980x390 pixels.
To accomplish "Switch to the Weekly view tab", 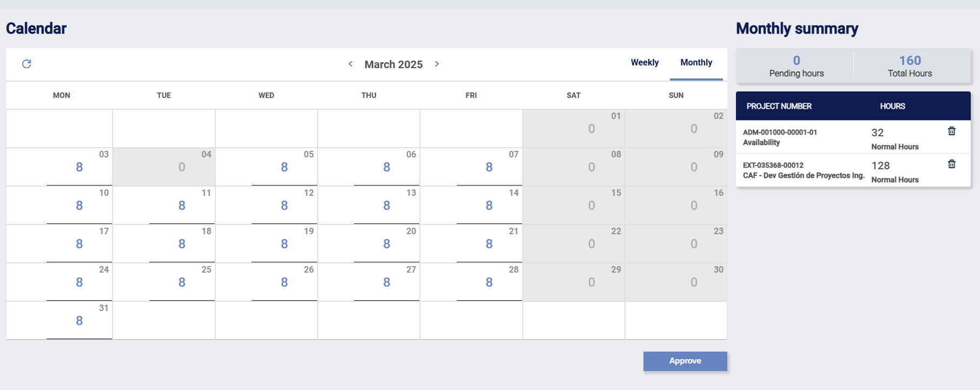I will pos(644,63).
